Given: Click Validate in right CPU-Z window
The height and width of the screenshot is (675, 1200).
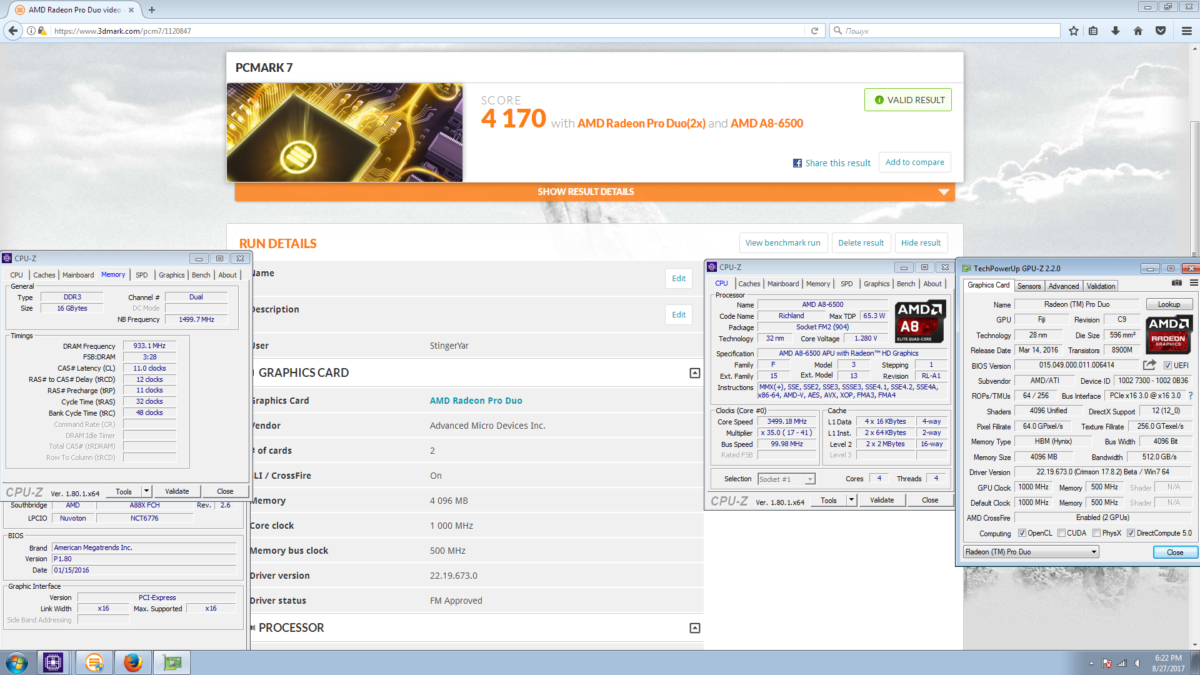Looking at the screenshot, I should coord(881,500).
